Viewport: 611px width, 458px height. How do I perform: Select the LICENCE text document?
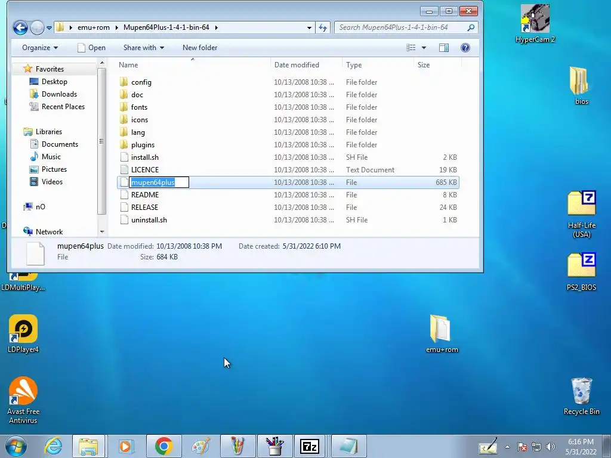(144, 170)
